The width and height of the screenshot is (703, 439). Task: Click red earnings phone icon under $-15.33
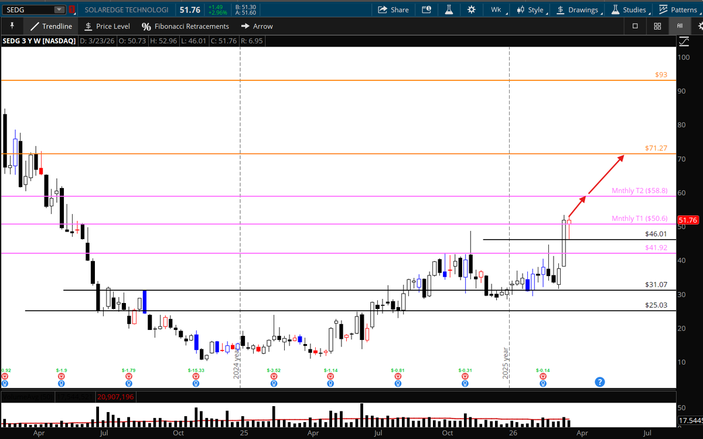point(196,376)
